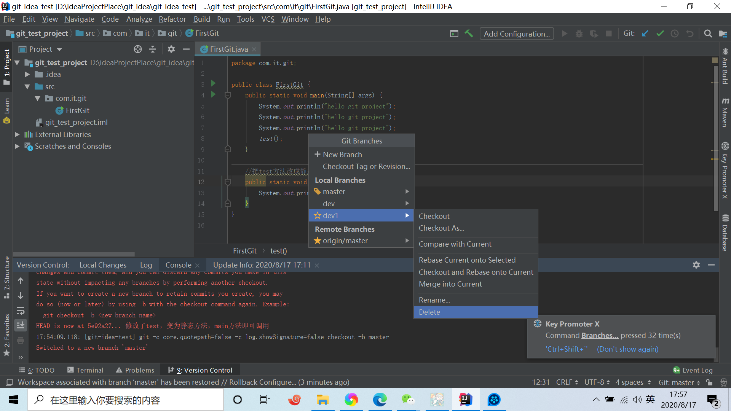Viewport: 731px width, 411px height.
Task: Open the origin/master branch submenu
Action: tap(361, 241)
